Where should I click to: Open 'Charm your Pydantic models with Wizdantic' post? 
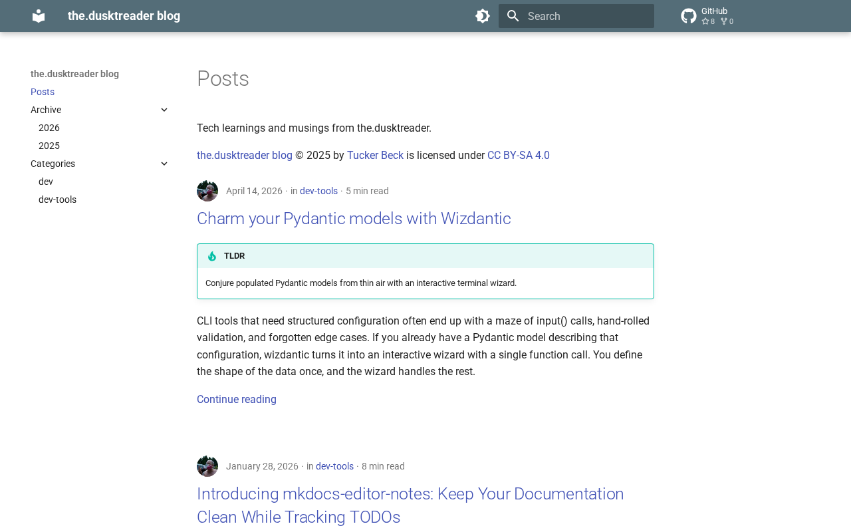[x=354, y=219]
